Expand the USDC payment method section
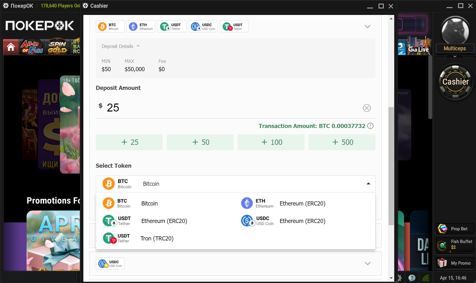476x283 pixels. pyautogui.click(x=367, y=263)
